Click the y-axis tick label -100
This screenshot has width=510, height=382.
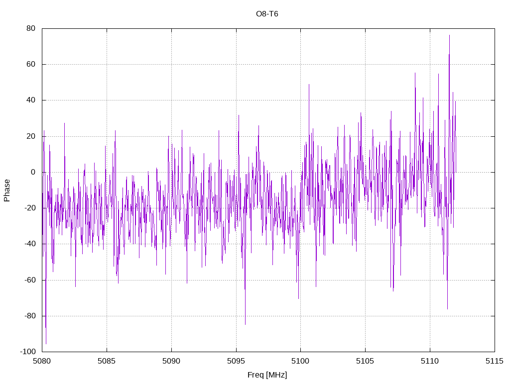[x=28, y=352]
